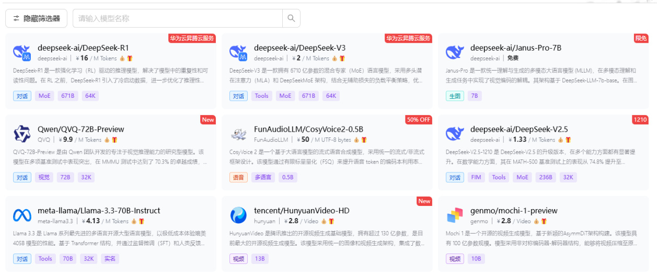Click the 语音 tag on the CosyVoice2 card

(x=238, y=177)
